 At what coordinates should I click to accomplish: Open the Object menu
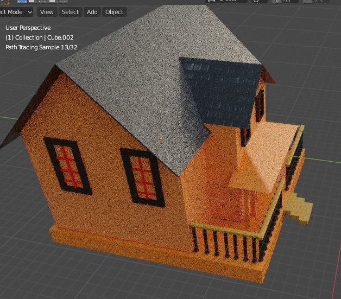click(x=115, y=12)
